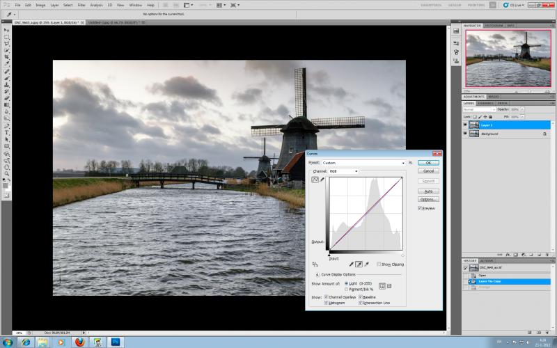Open the Channel RGB dropdown
Image resolution: width=557 pixels, height=348 pixels.
click(343, 171)
